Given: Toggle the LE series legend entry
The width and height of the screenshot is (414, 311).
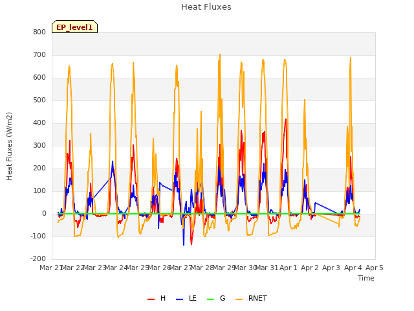Looking at the screenshot, I should (186, 298).
